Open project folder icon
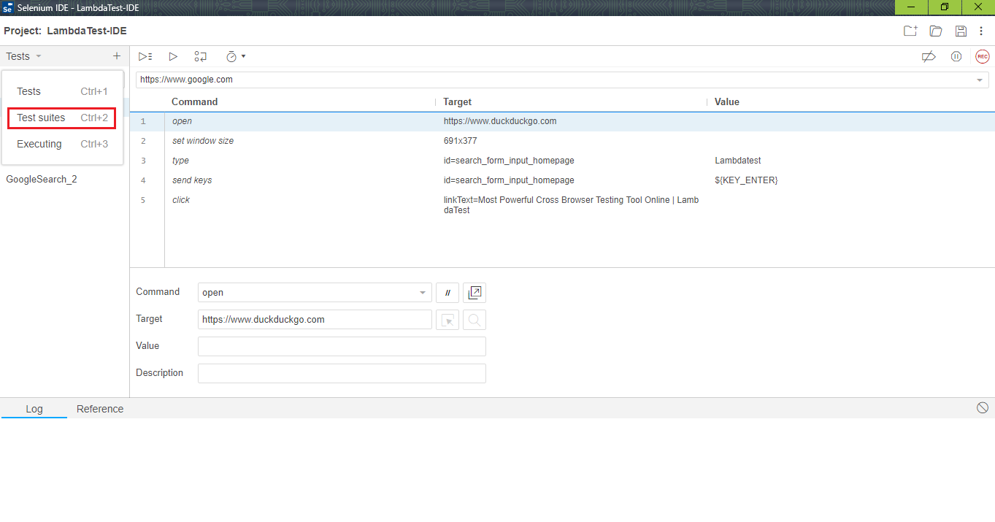 [x=936, y=31]
